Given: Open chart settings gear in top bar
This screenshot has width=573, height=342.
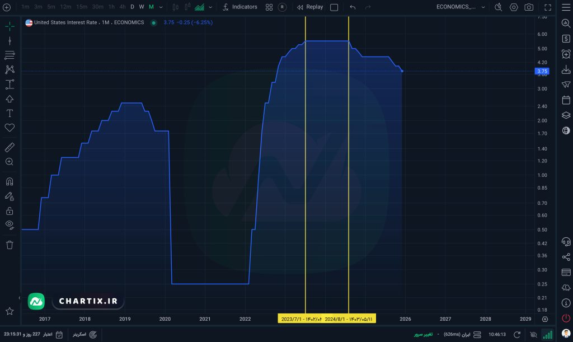Looking at the screenshot, I should (514, 7).
